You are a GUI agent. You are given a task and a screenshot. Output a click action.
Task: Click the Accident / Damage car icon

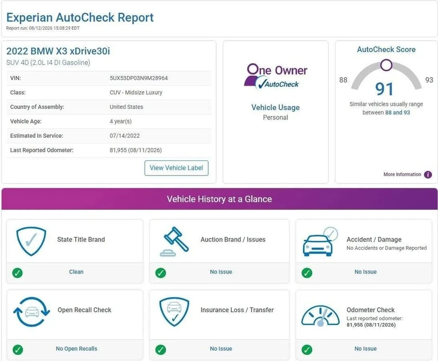(320, 242)
